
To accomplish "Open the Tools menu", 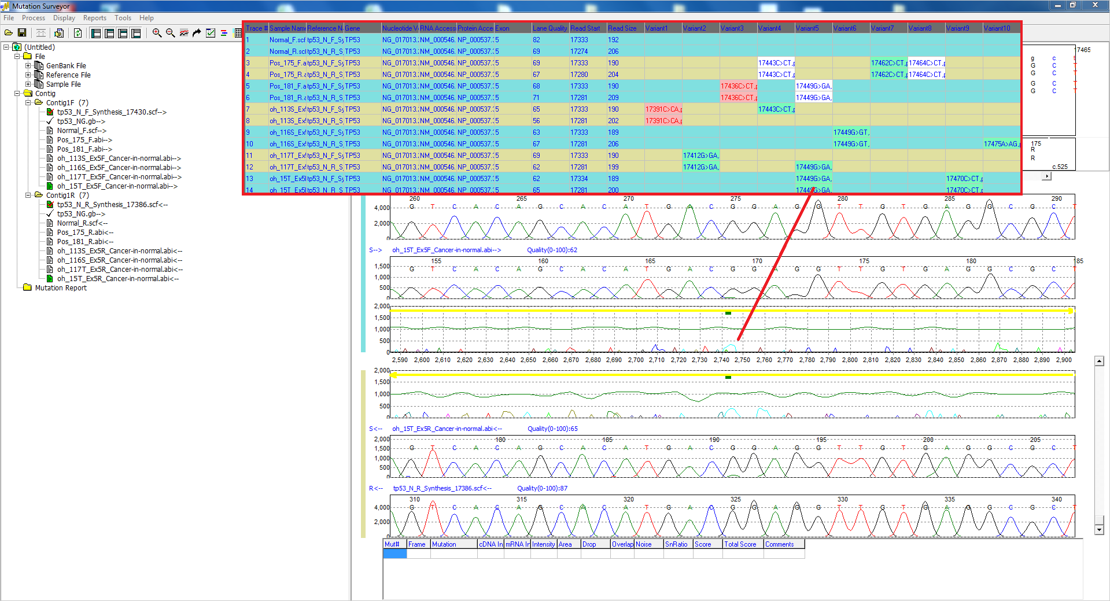I will point(123,18).
